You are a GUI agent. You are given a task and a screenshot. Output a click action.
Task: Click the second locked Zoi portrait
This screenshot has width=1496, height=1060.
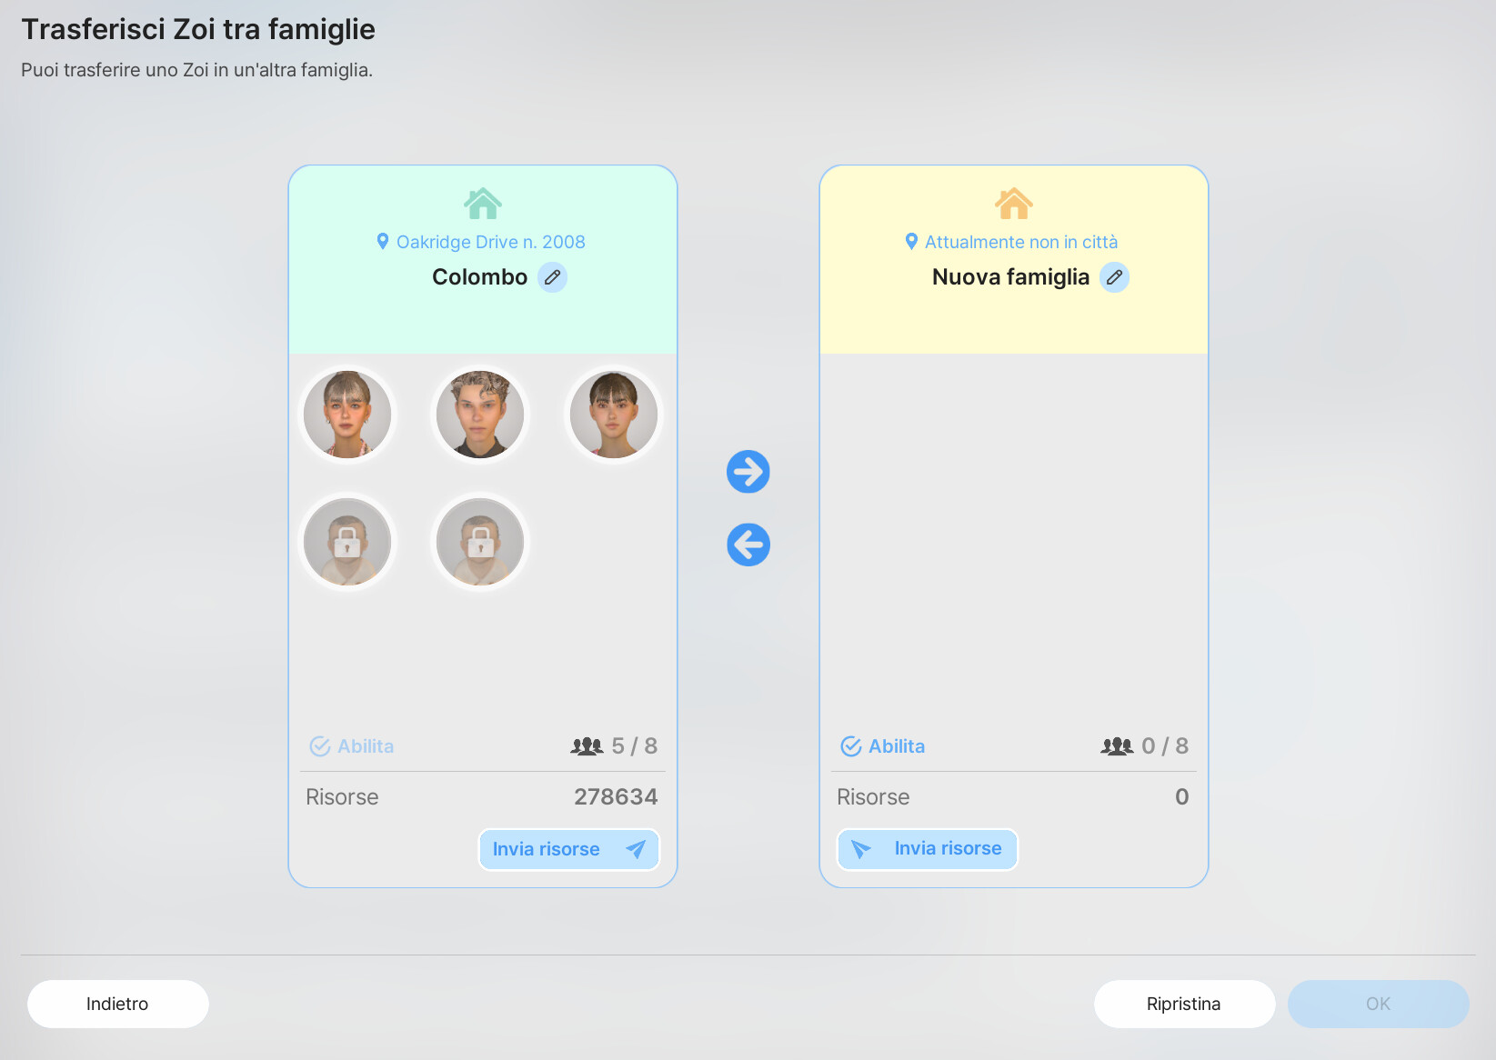point(480,542)
